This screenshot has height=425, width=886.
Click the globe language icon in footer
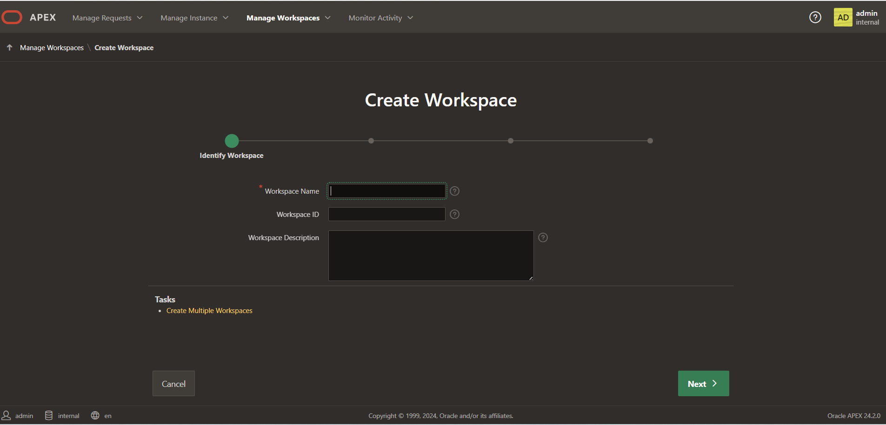[95, 415]
